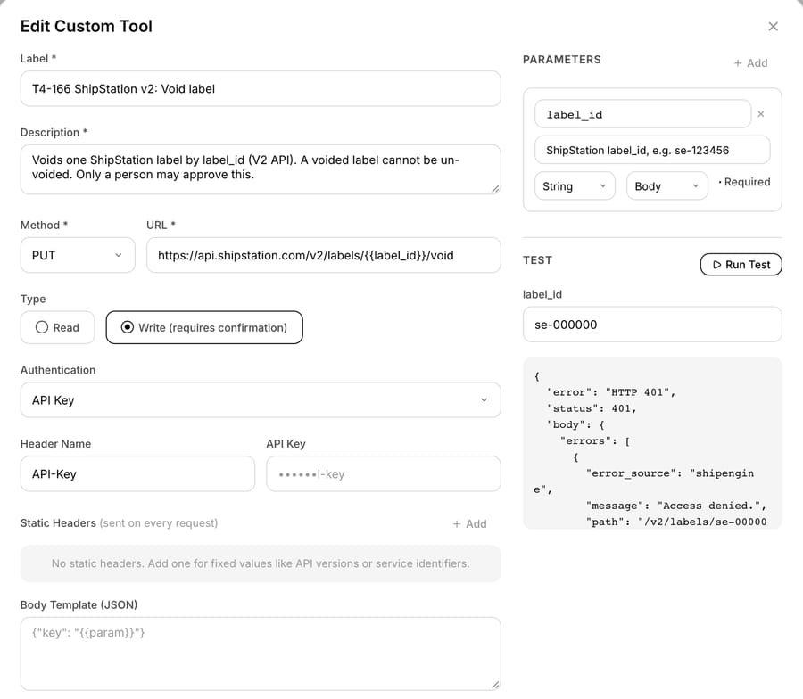Open the String type dropdown

pos(575,185)
